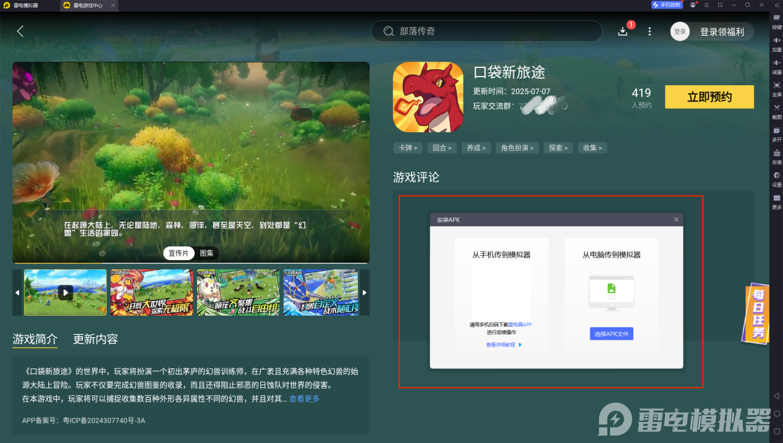Open the 口袋新旅途 game icon
This screenshot has height=443, width=783.
tap(428, 97)
